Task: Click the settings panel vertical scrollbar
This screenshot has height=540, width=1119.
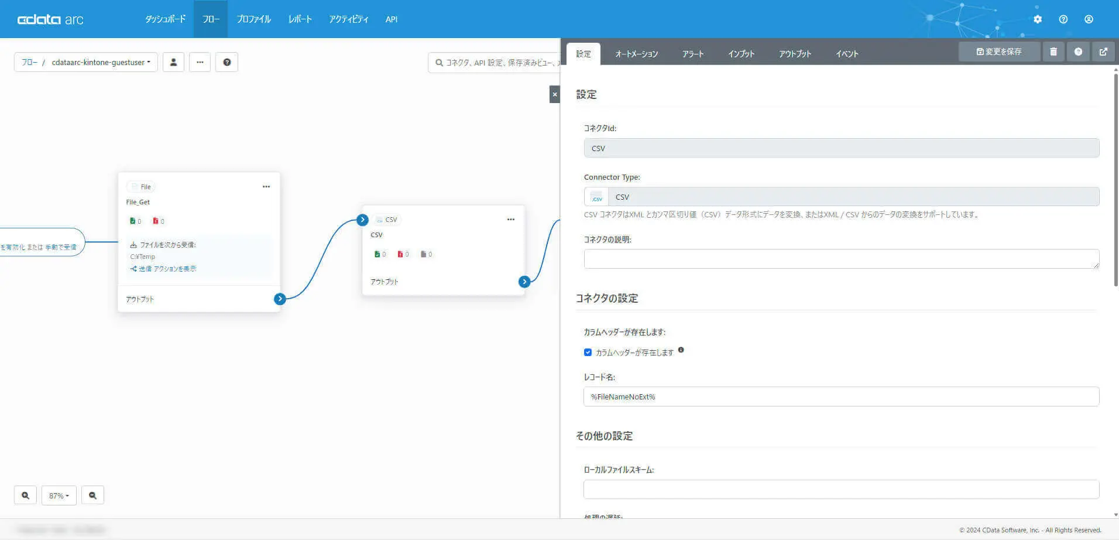Action: pos(1115,179)
